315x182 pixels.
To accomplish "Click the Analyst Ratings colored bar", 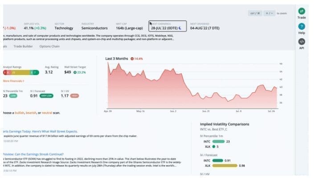I will 20,72.
